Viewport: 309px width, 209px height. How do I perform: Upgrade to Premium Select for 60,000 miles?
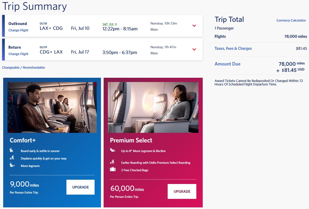[x=182, y=191]
